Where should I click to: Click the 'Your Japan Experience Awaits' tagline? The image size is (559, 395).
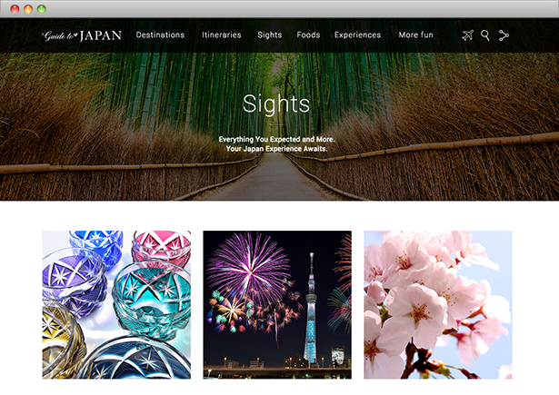pyautogui.click(x=276, y=149)
